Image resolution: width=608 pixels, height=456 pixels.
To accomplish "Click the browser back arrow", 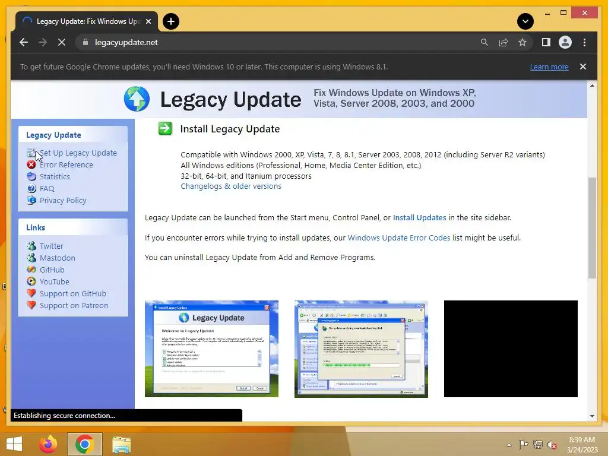I will point(24,42).
